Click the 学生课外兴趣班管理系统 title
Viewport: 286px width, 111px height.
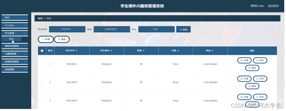point(142,6)
